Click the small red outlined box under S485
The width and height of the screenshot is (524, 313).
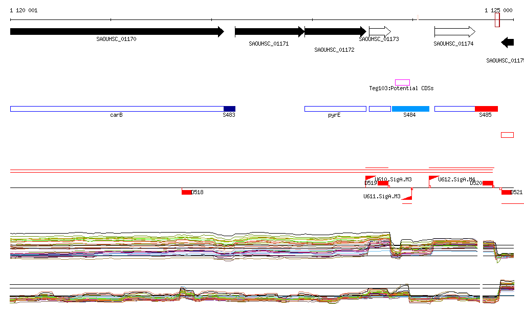(507, 135)
